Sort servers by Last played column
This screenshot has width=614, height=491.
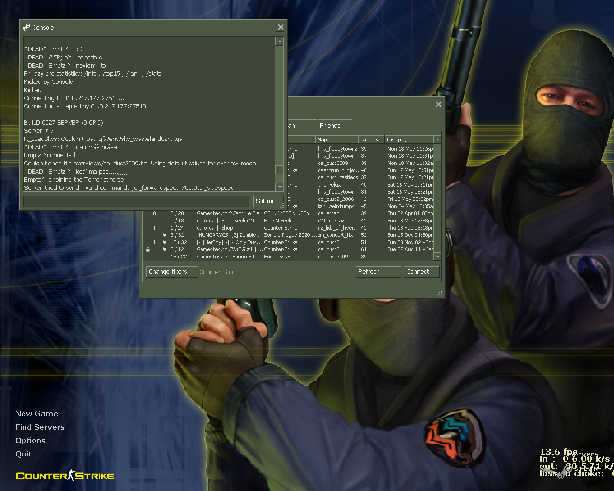409,140
